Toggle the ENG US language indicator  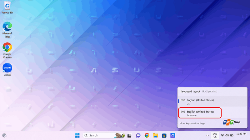tap(215, 135)
